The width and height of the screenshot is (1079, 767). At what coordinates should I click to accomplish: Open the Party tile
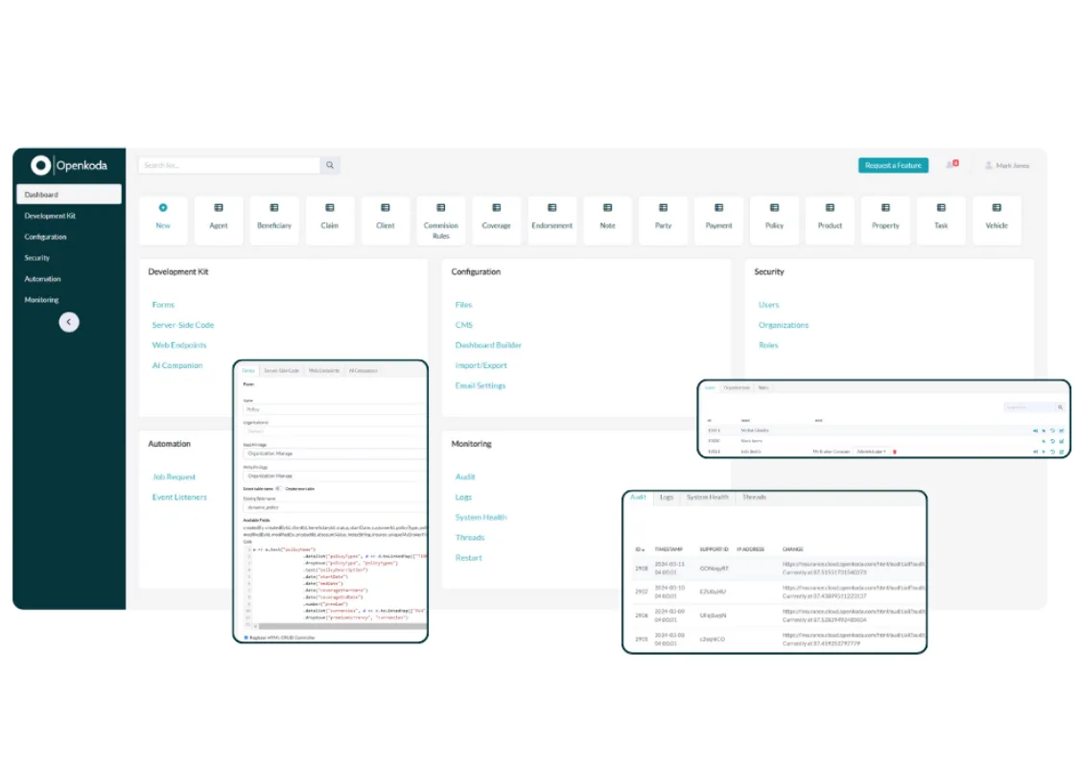click(x=664, y=221)
